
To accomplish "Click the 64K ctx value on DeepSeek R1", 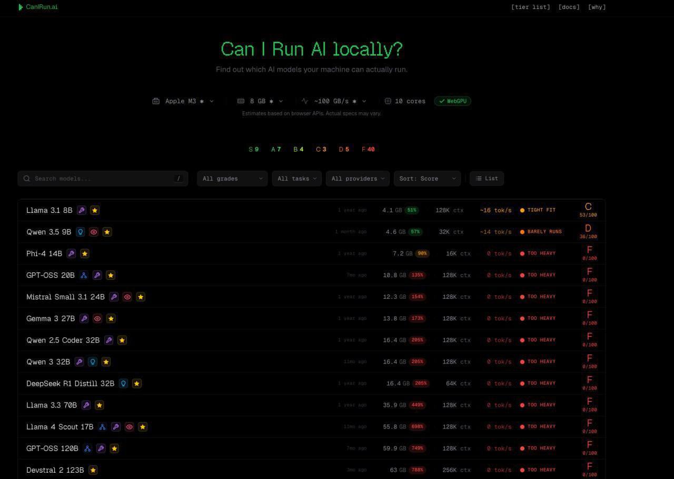I will pos(458,383).
